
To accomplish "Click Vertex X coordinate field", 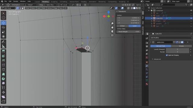I will (x=128, y=18).
